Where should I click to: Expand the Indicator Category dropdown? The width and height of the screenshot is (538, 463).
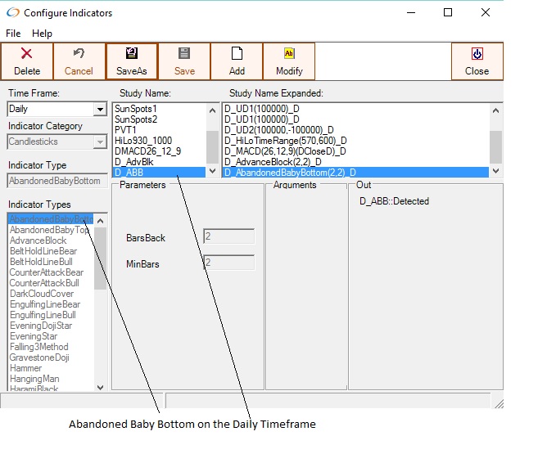coord(100,142)
